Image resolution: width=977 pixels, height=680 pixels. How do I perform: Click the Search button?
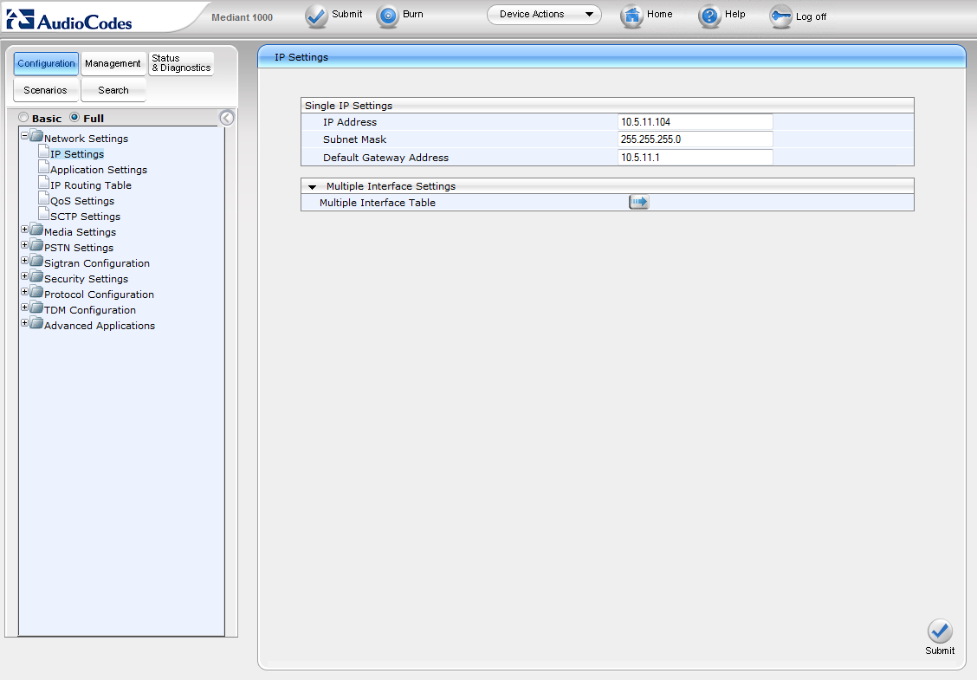(113, 90)
